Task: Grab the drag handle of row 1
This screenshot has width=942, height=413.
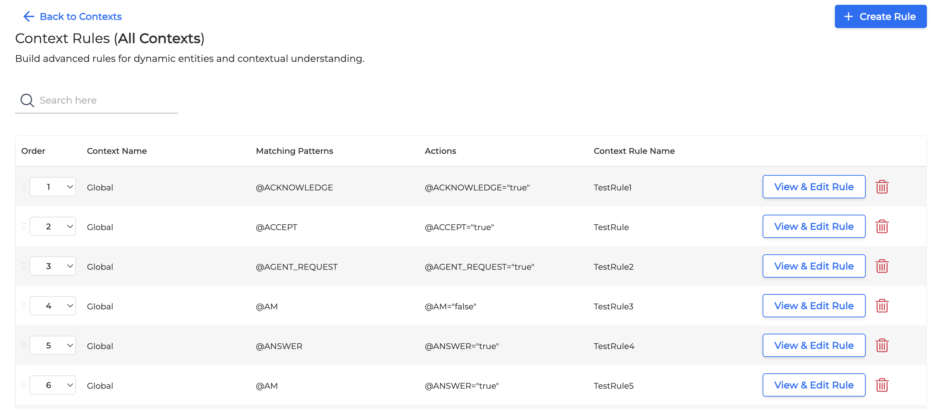Action: (x=24, y=187)
